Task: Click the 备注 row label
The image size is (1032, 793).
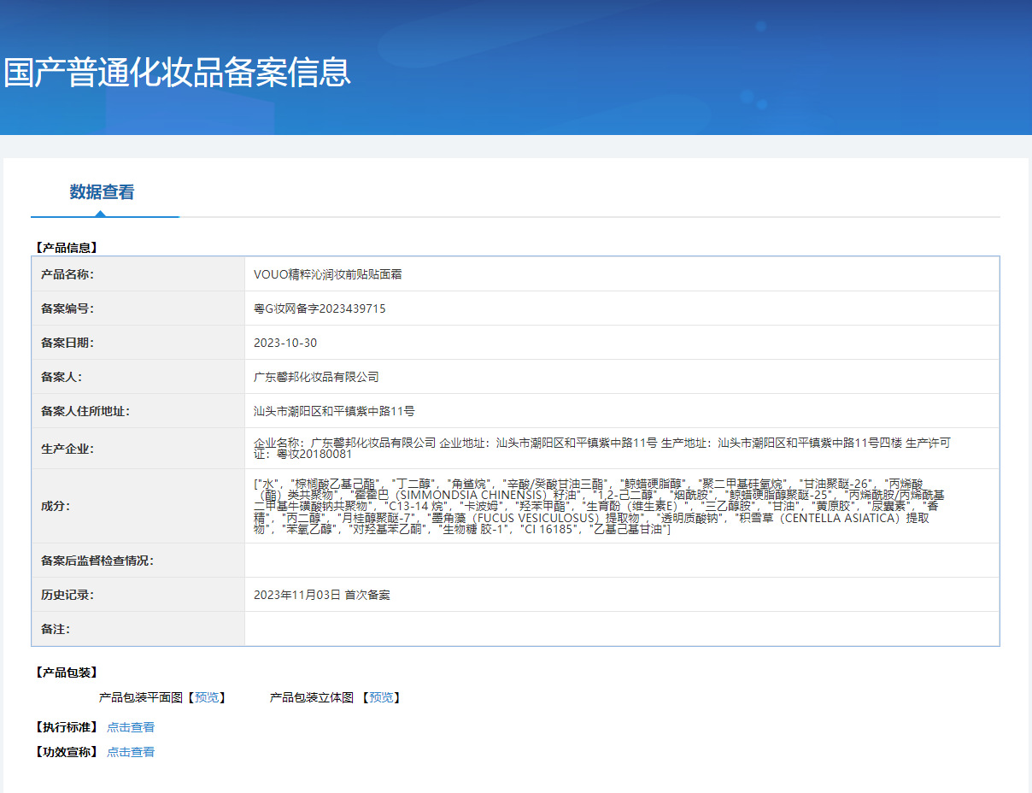Action: tap(56, 629)
